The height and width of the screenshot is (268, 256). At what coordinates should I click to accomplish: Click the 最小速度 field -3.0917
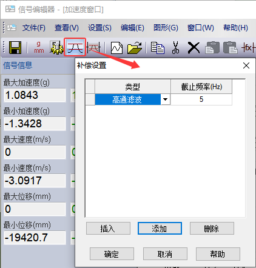click(x=35, y=181)
